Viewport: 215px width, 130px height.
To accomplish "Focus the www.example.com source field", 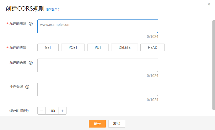I will (98, 26).
